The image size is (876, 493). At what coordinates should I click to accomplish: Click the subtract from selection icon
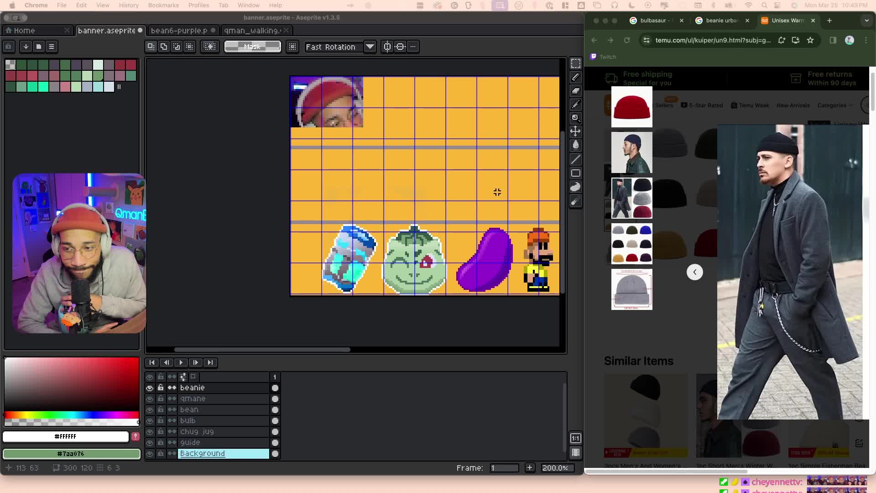(x=177, y=47)
